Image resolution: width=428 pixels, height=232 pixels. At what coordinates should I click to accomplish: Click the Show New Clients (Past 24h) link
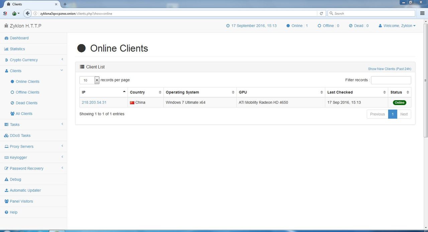point(390,69)
